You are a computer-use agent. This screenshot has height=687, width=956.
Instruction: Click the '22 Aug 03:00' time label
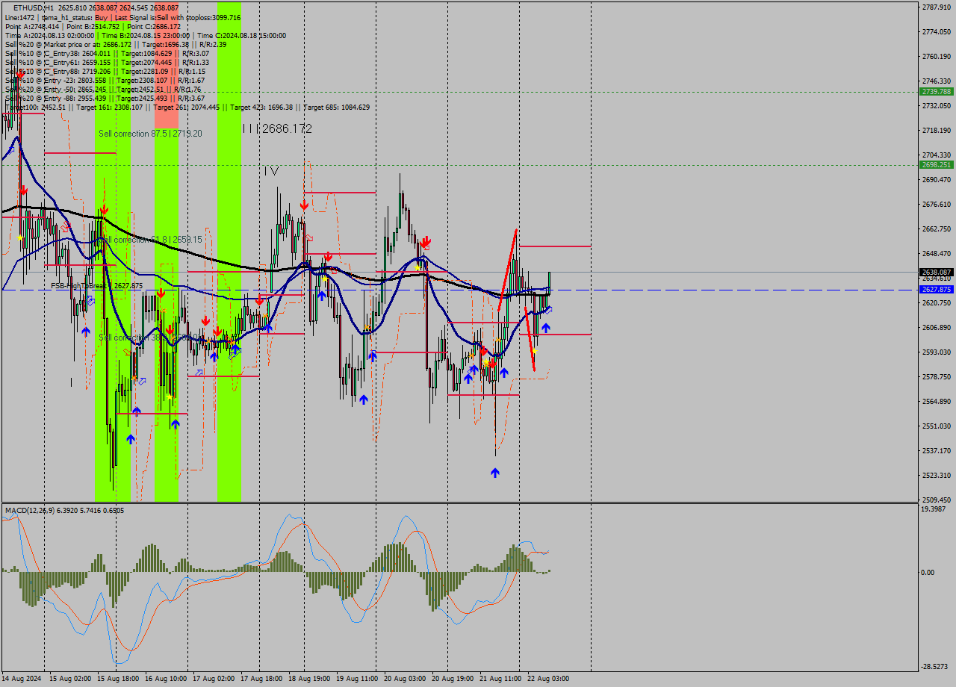(x=548, y=679)
